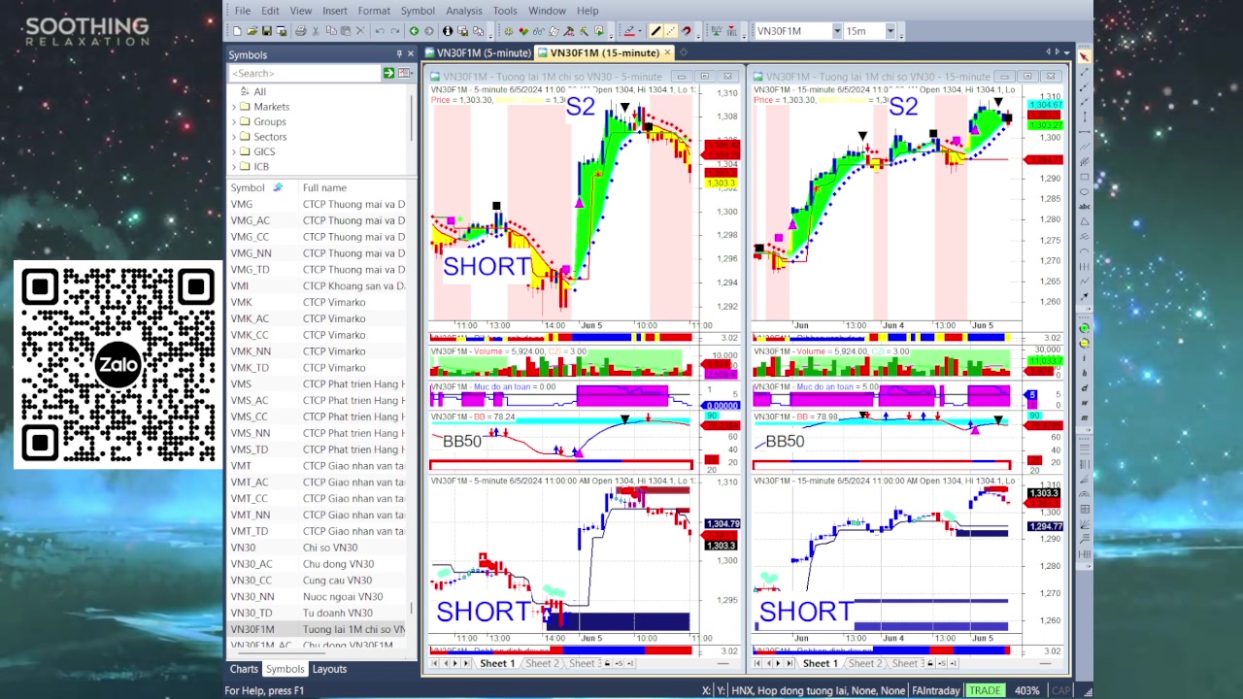Click the symbol Search input field
The width and height of the screenshot is (1243, 699).
click(x=304, y=74)
